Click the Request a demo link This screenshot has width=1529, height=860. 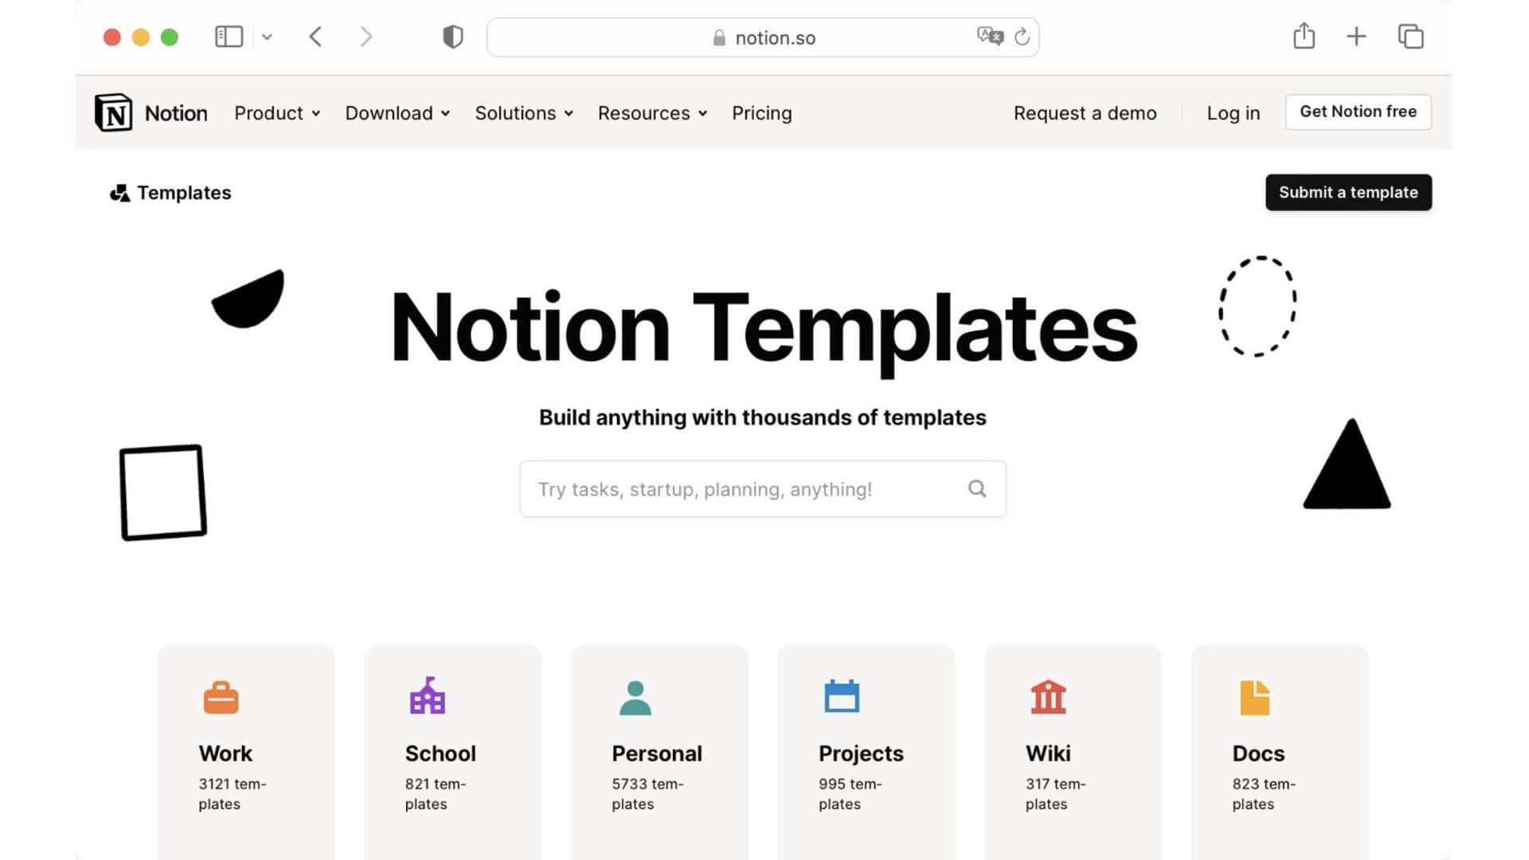(1085, 112)
